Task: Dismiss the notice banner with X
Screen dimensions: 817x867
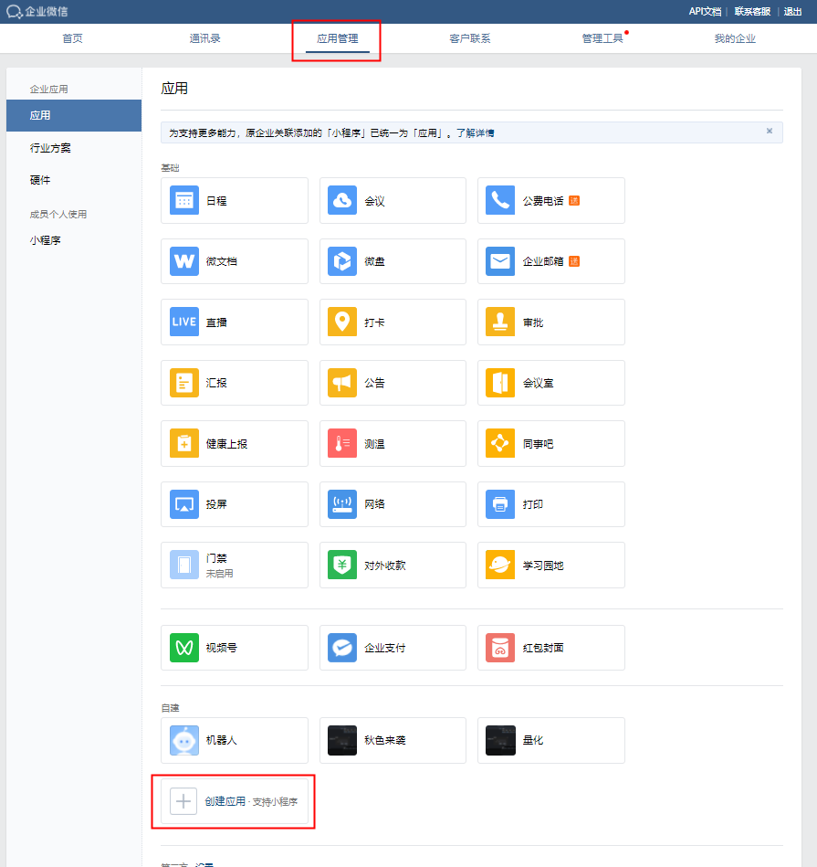Action: (x=770, y=131)
